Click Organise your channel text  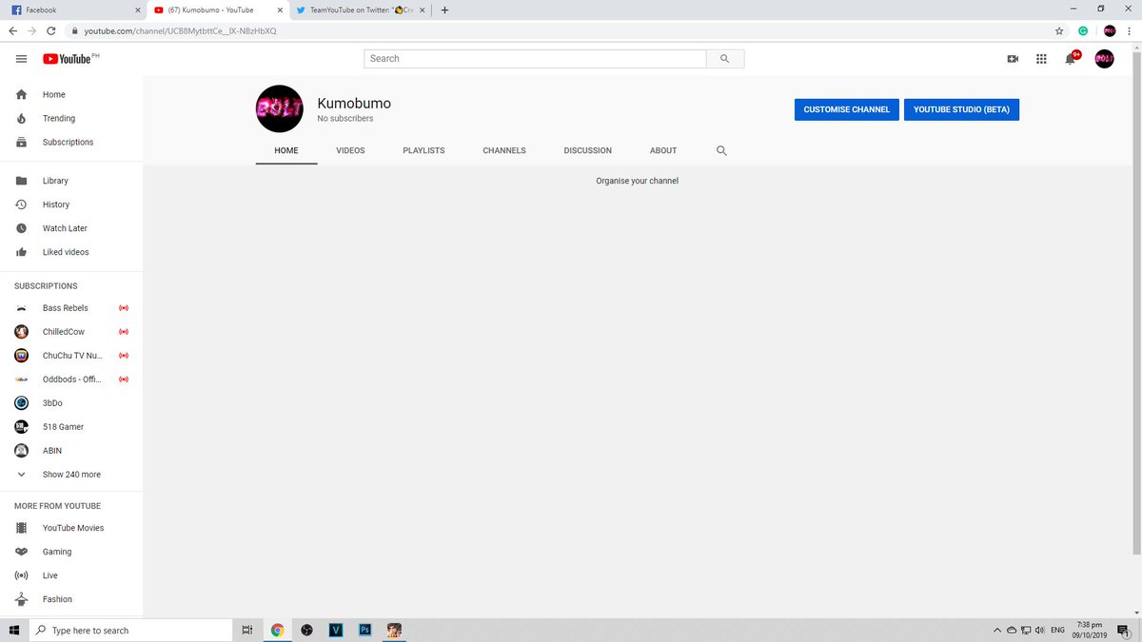tap(638, 181)
